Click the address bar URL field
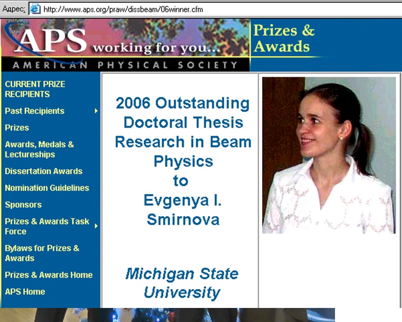Viewport: 402px width, 322px height. point(216,10)
